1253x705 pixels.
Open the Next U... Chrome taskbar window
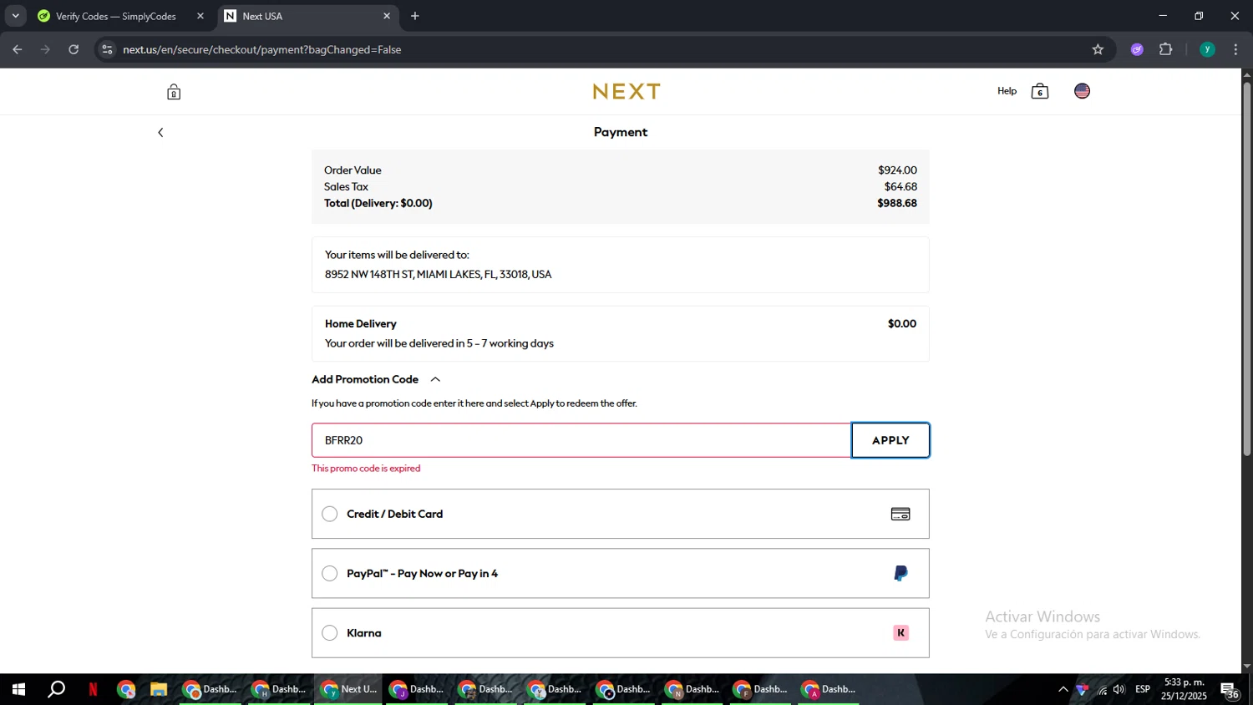[348, 689]
